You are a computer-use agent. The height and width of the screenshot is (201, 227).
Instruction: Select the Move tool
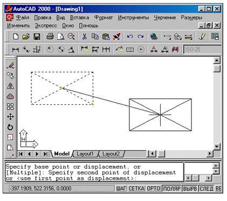point(10,117)
